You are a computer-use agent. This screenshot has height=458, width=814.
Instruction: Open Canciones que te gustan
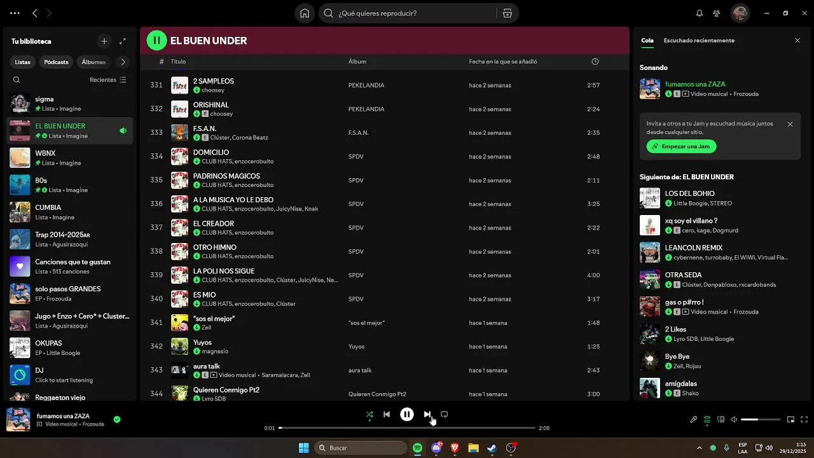70,267
